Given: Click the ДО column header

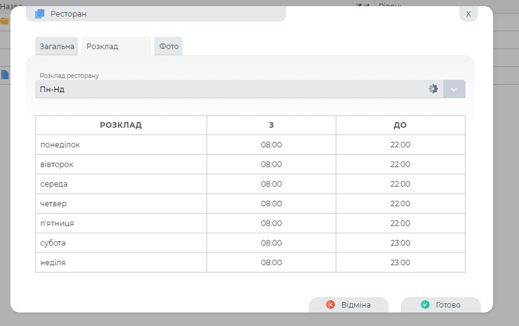Looking at the screenshot, I should [400, 125].
